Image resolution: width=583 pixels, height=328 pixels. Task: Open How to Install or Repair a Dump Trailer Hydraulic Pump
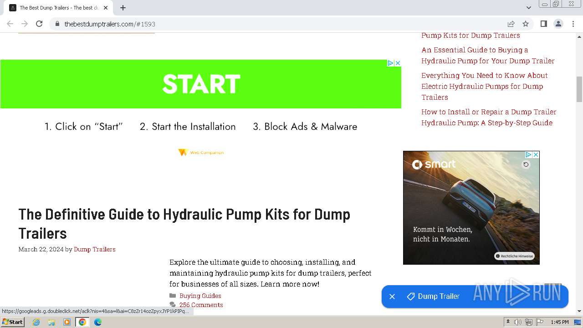coord(489,118)
